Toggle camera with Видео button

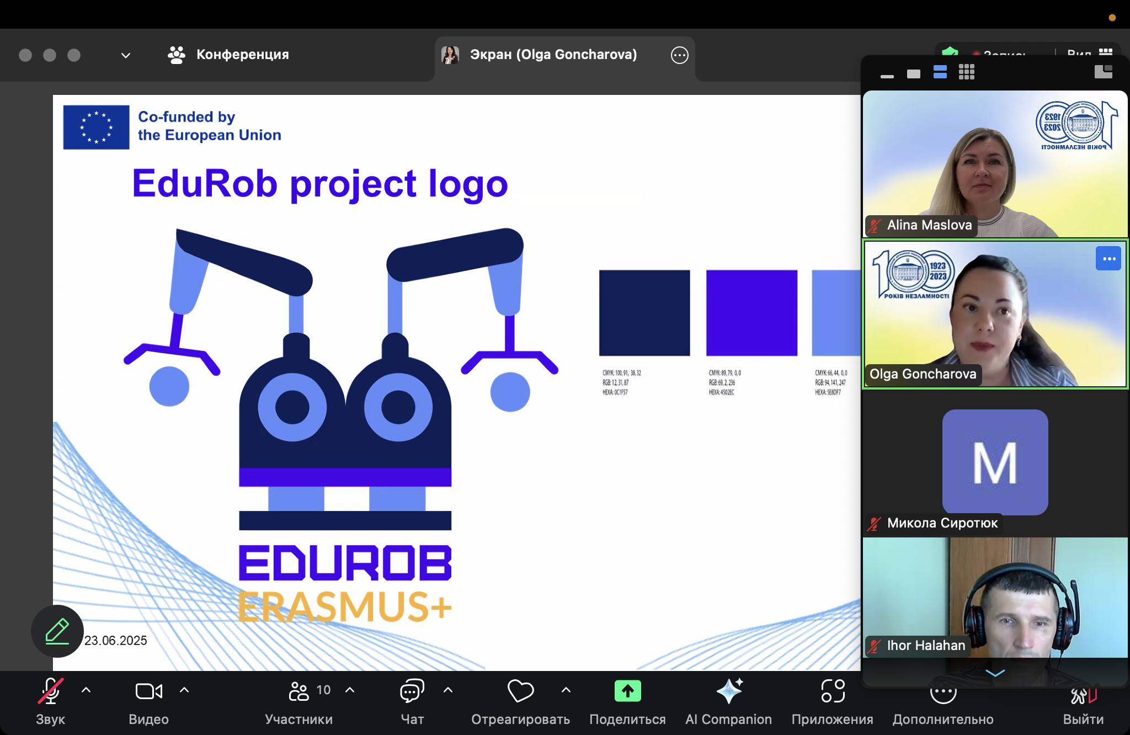pyautogui.click(x=148, y=692)
